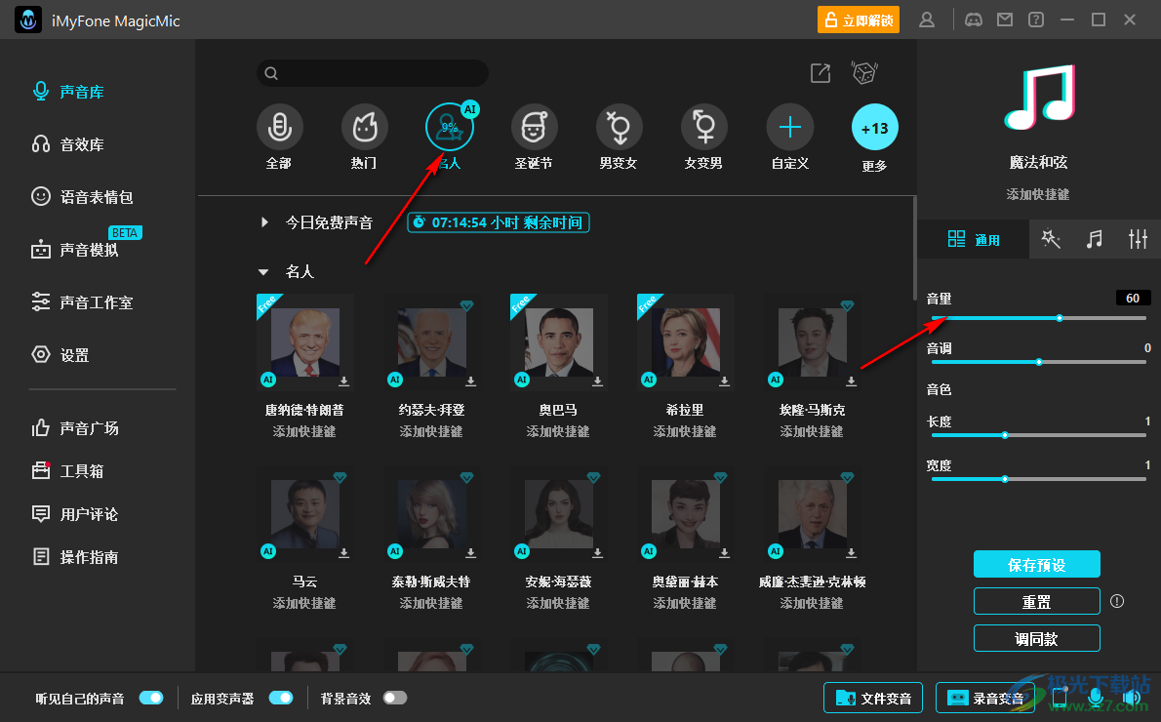Open 音效库 in the sidebar
Image resolution: width=1161 pixels, height=722 pixels.
[82, 144]
